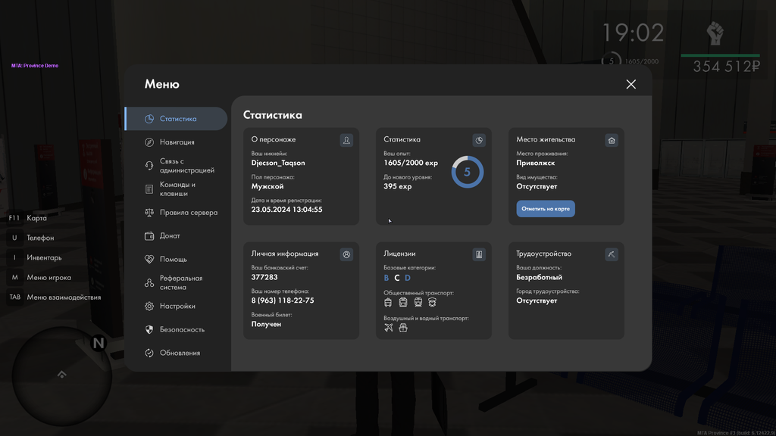Click license category C
Viewport: 776px width, 436px height.
pyautogui.click(x=397, y=278)
